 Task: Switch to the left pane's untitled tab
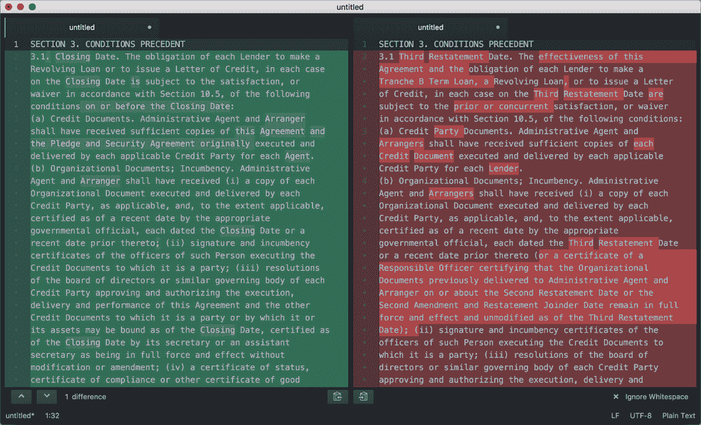click(82, 27)
